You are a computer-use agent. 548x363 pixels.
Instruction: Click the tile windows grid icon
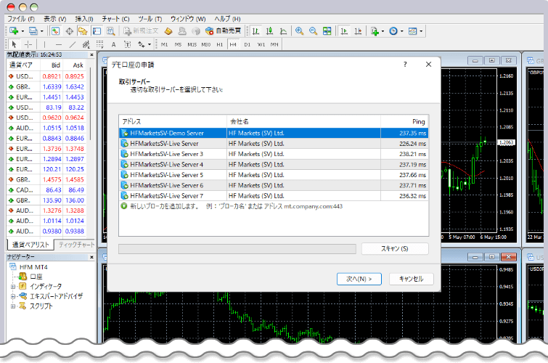(x=327, y=31)
